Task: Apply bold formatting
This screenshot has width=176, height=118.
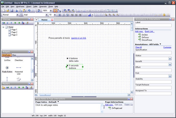Action: pyautogui.click(x=60, y=15)
